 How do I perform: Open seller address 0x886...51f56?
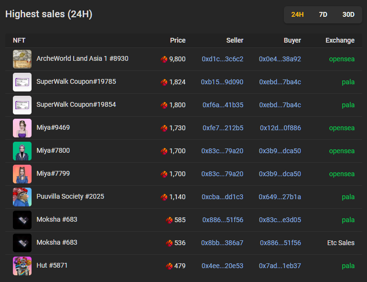click(x=223, y=220)
